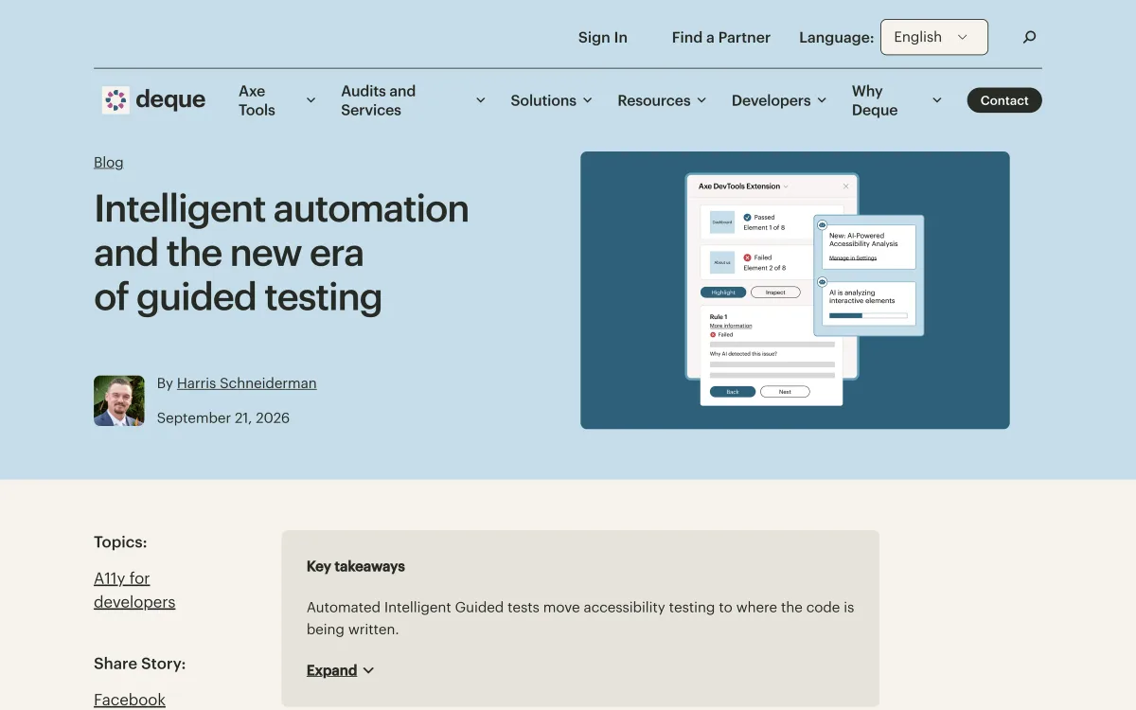Share the story on Facebook
1136x710 pixels.
[x=130, y=700]
